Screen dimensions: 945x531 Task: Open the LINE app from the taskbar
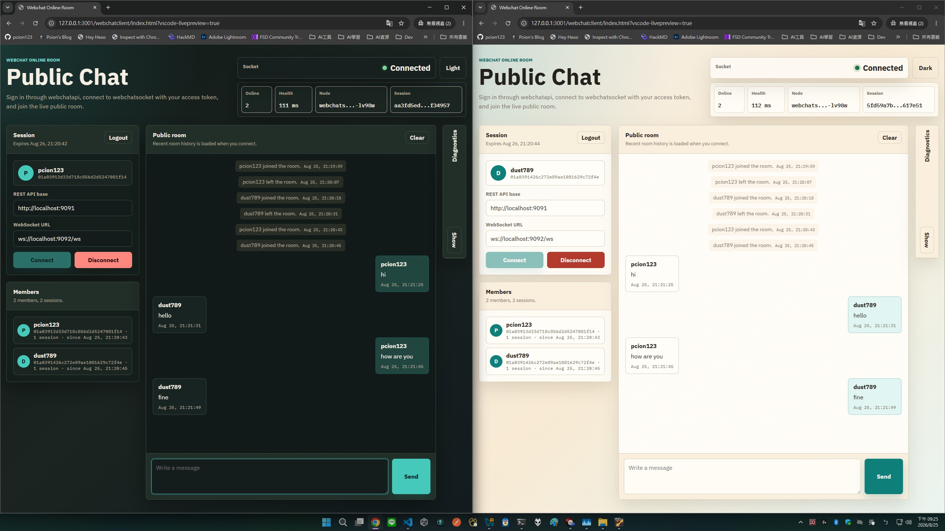[x=392, y=522]
